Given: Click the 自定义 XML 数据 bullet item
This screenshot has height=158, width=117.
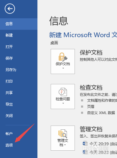Looking at the screenshot, I should pos(101,113).
